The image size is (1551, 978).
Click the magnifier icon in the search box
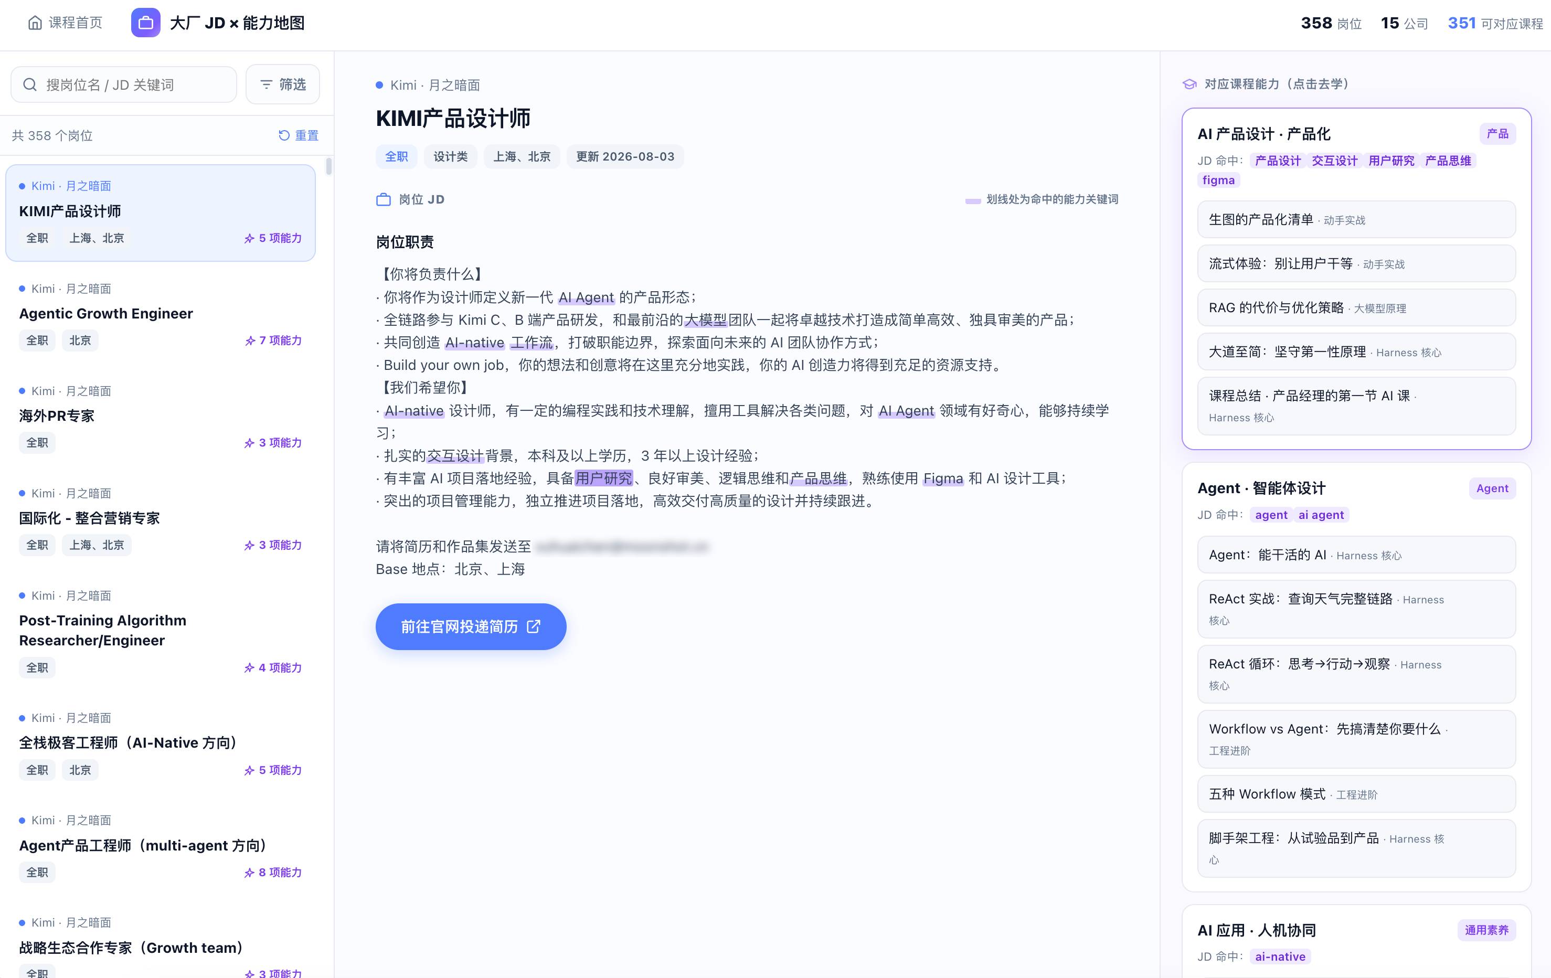(29, 84)
